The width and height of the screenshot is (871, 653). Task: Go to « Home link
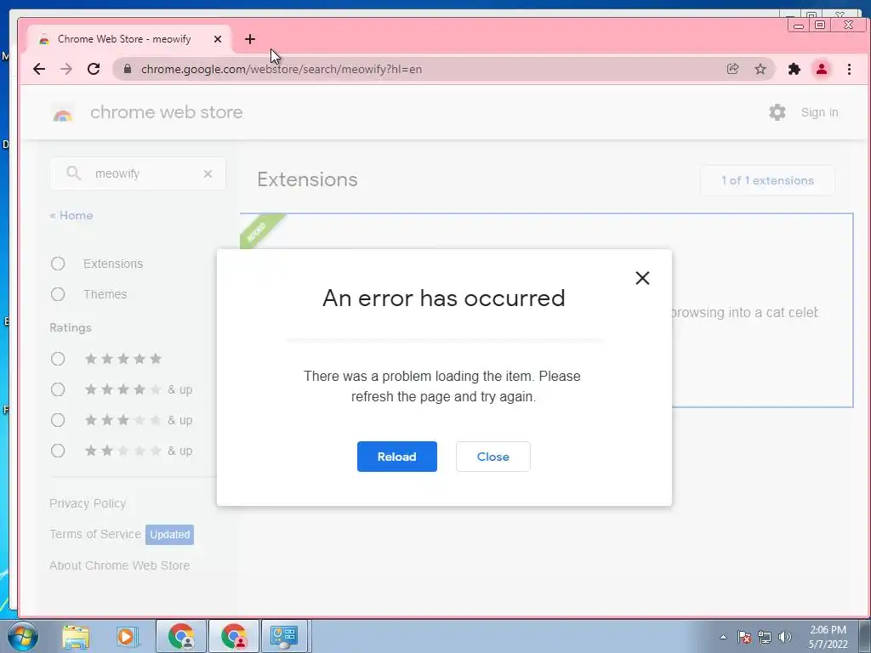pyautogui.click(x=71, y=215)
